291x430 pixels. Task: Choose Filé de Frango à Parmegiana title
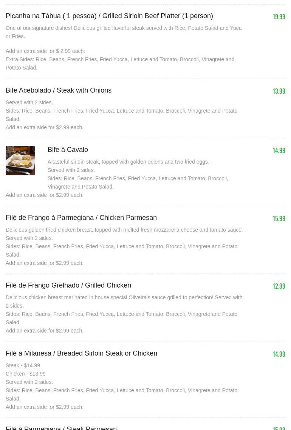(81, 218)
